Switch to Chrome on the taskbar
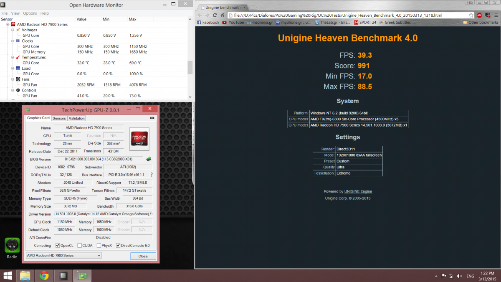The width and height of the screenshot is (501, 282). [44, 276]
